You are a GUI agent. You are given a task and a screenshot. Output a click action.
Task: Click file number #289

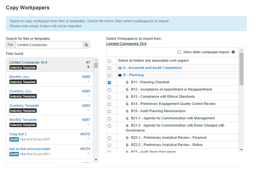pyautogui.click(x=86, y=77)
